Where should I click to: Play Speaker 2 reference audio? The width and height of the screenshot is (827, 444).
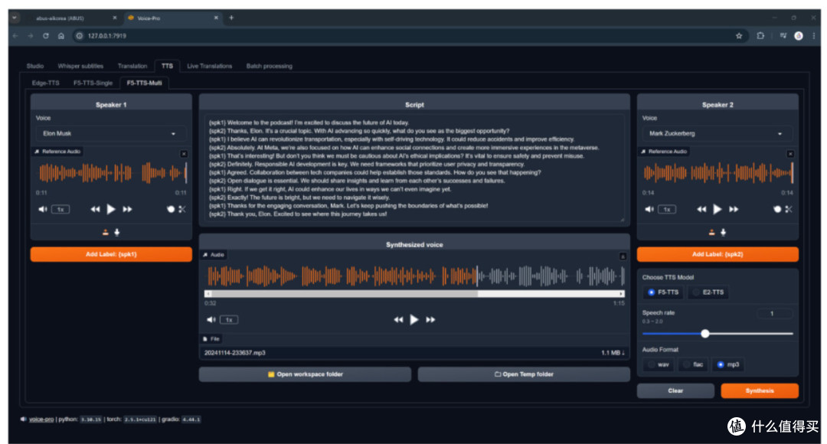pos(717,209)
